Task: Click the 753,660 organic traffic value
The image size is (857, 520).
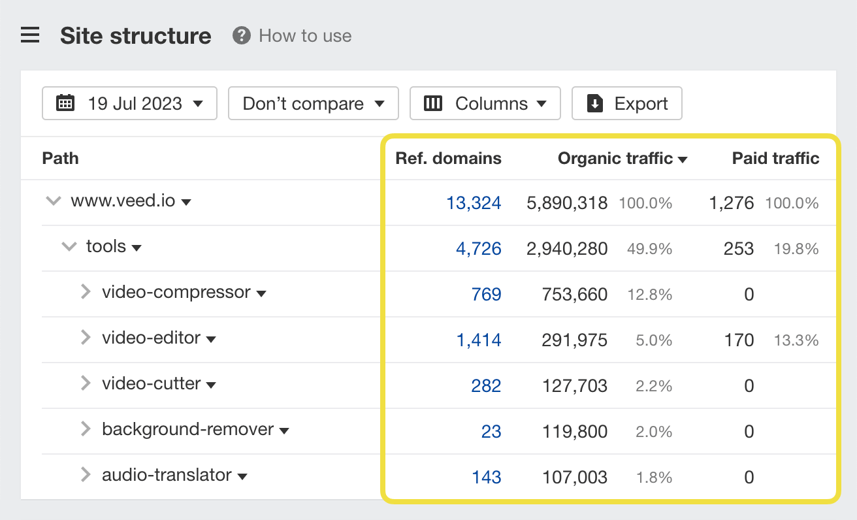Action: click(575, 294)
